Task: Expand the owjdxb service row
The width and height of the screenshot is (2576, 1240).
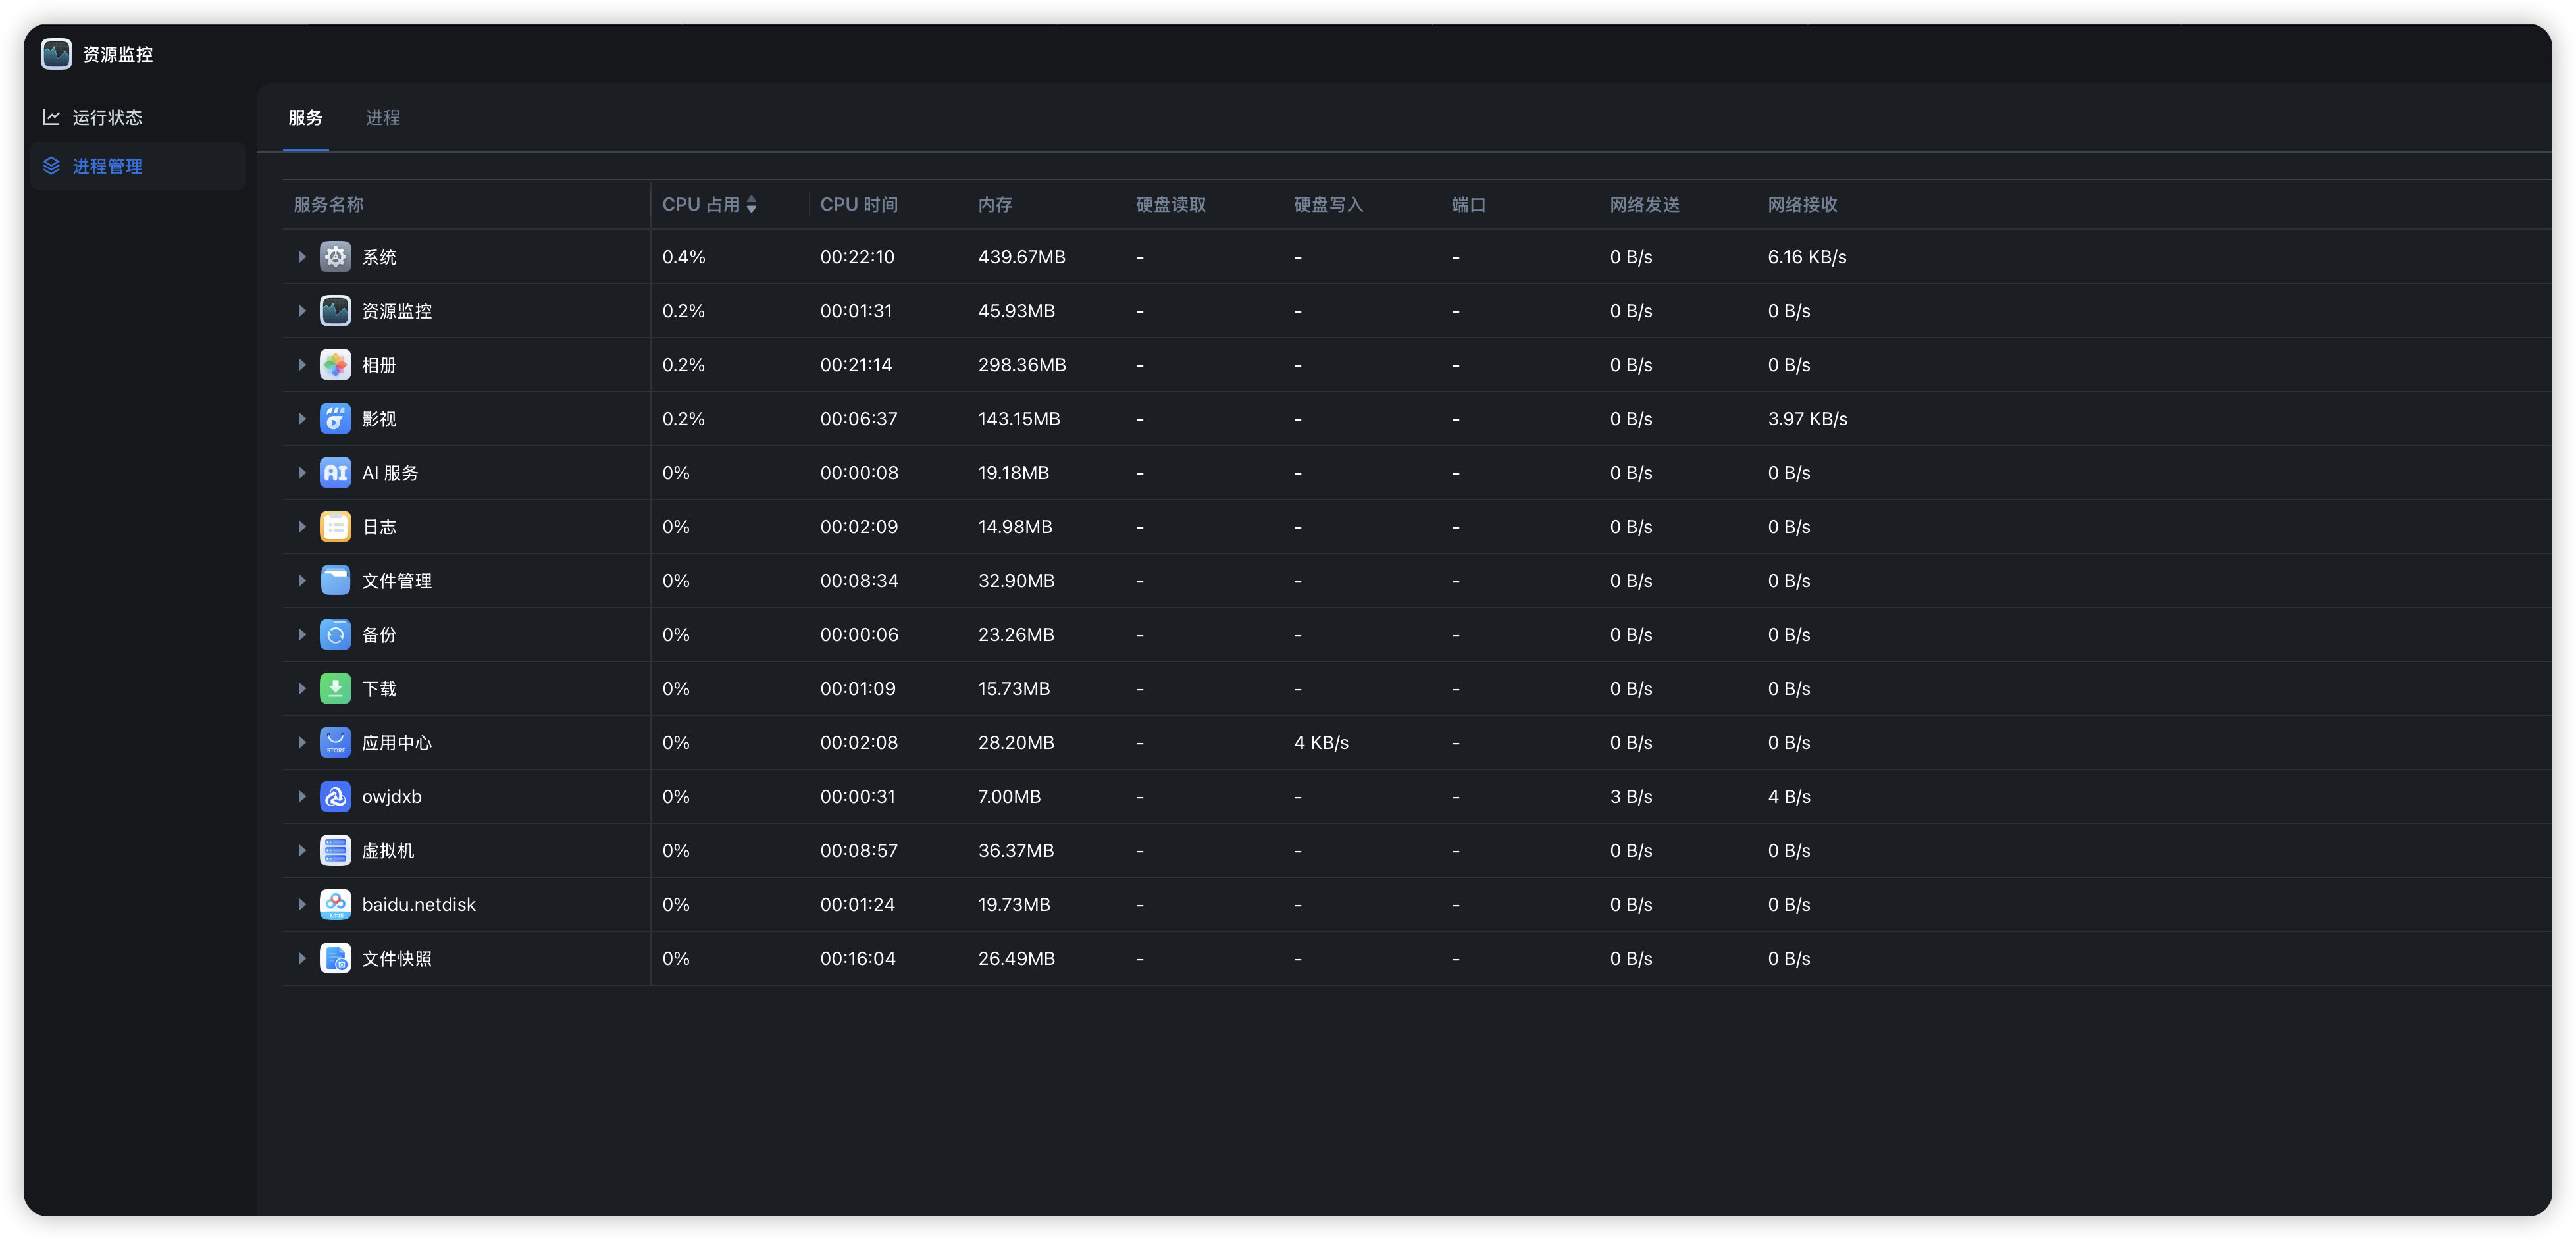Action: pos(301,797)
